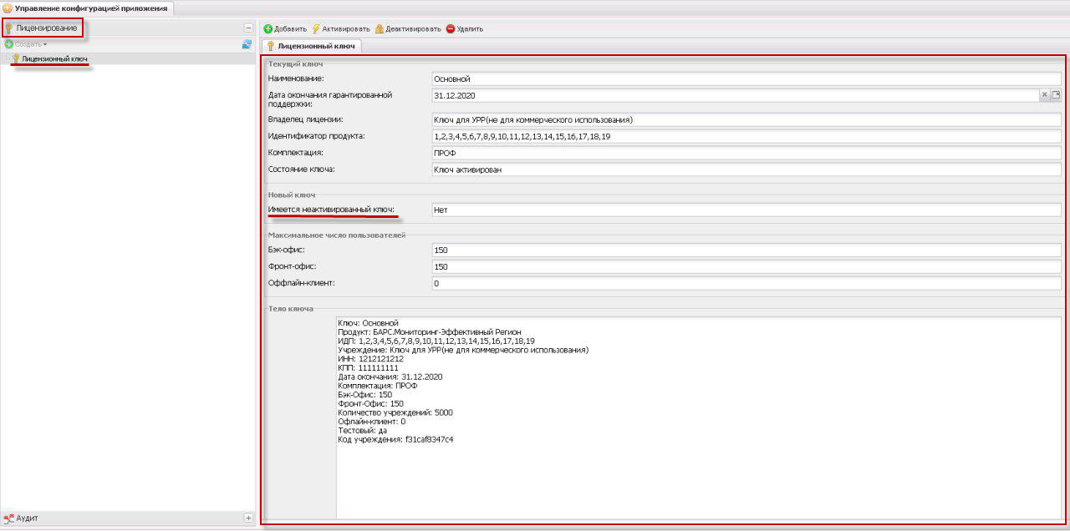Select the Управление конфигурацией приложения tab
This screenshot has height=531, width=1070.
coord(86,8)
